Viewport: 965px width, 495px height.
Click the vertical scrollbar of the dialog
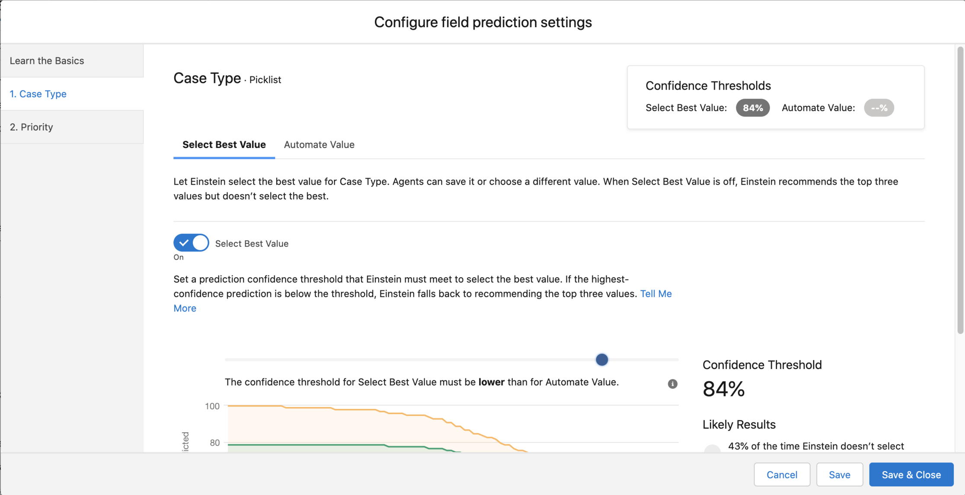(x=960, y=190)
